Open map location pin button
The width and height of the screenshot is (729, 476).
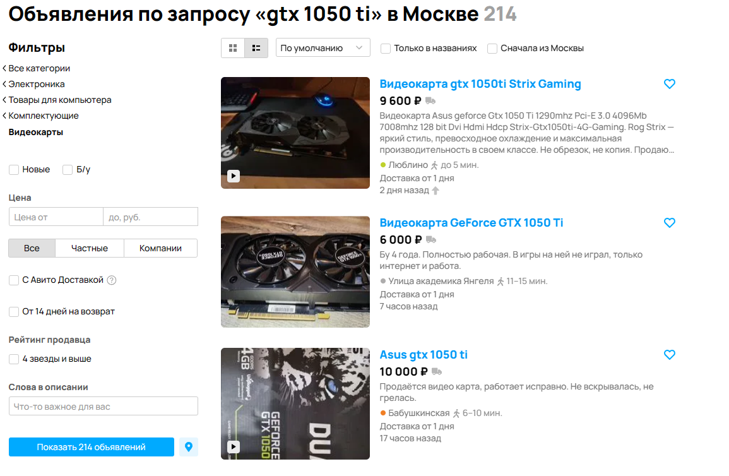point(188,447)
